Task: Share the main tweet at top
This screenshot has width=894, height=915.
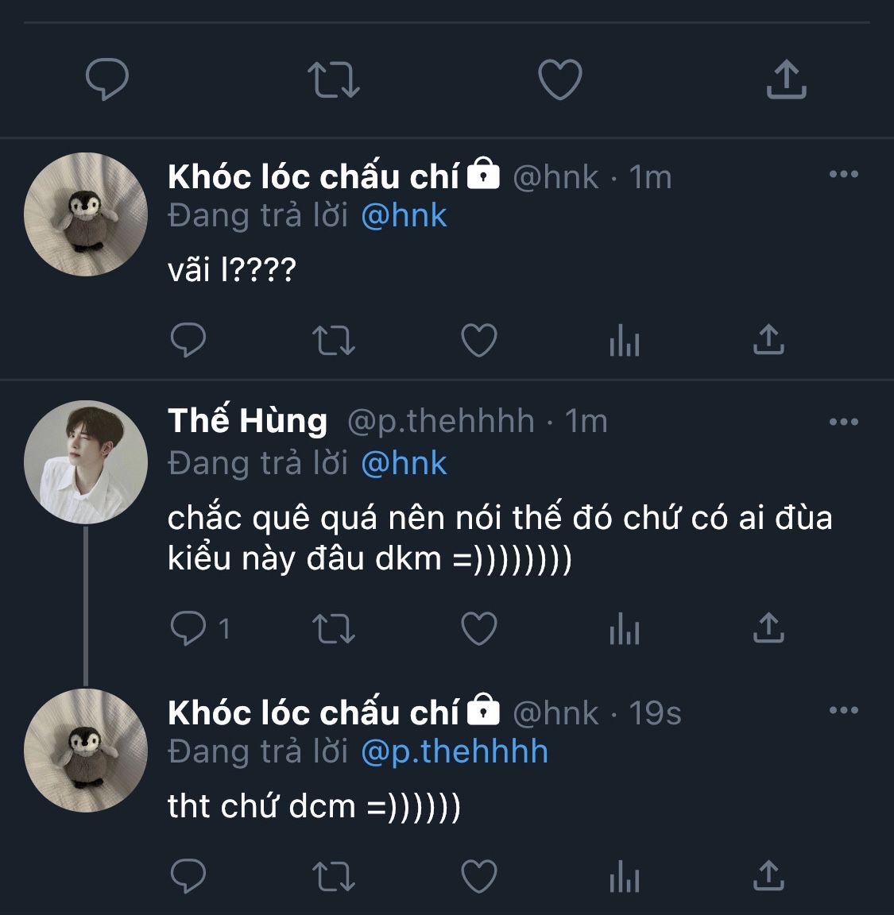Action: [x=786, y=79]
